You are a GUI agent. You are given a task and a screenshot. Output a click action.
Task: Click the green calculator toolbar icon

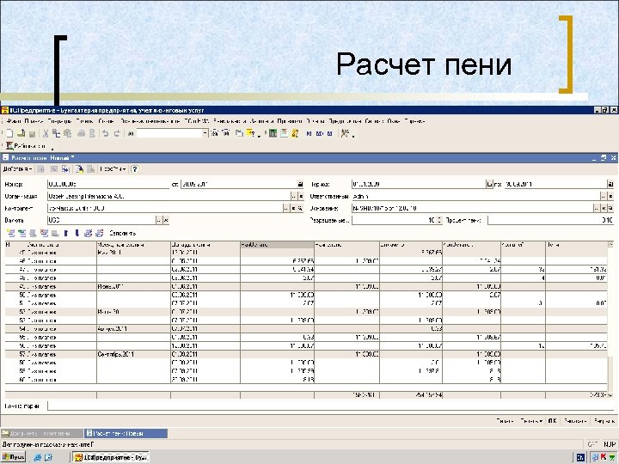(x=273, y=133)
